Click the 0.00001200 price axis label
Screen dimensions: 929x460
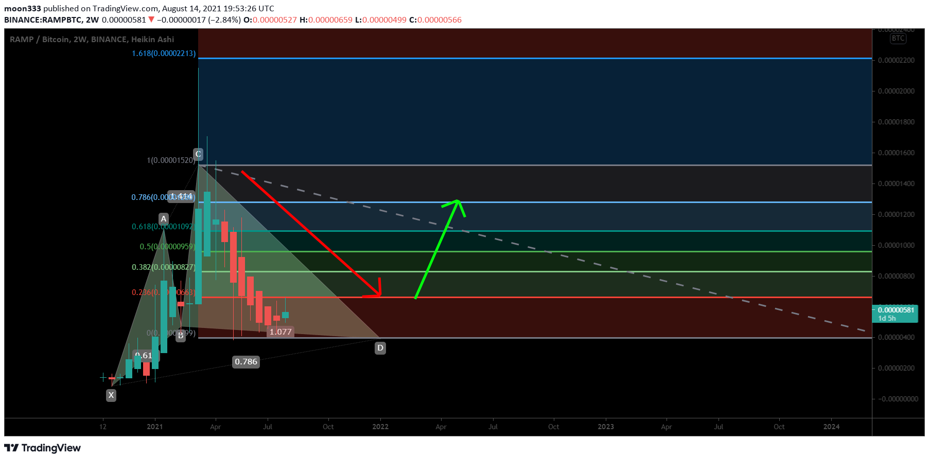(x=896, y=214)
